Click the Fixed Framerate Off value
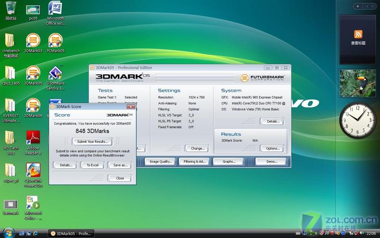The height and width of the screenshot is (238, 380). pyautogui.click(x=191, y=127)
